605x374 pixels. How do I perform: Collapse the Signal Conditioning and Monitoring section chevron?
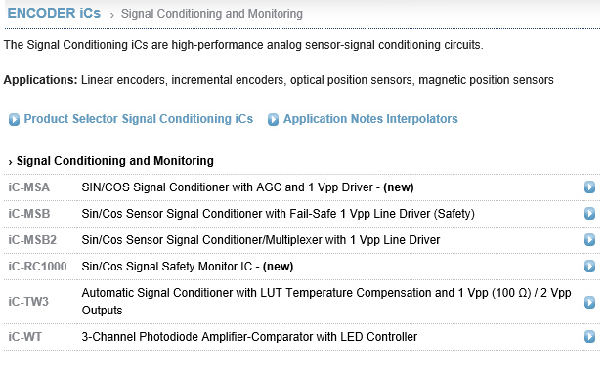11,162
